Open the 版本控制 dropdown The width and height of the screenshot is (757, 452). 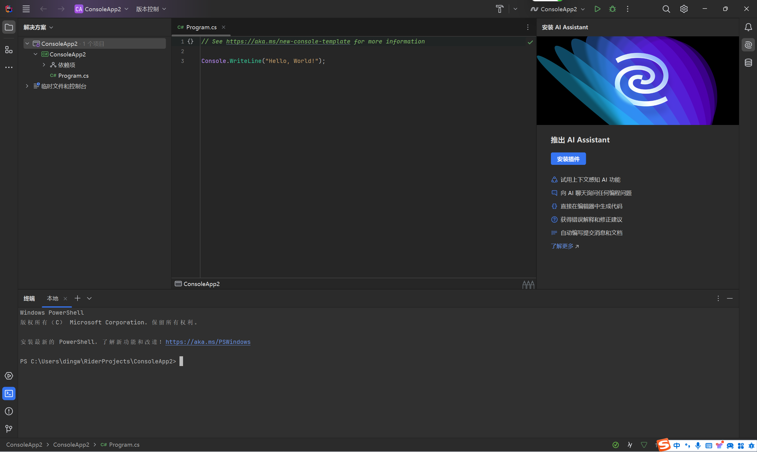coord(151,9)
